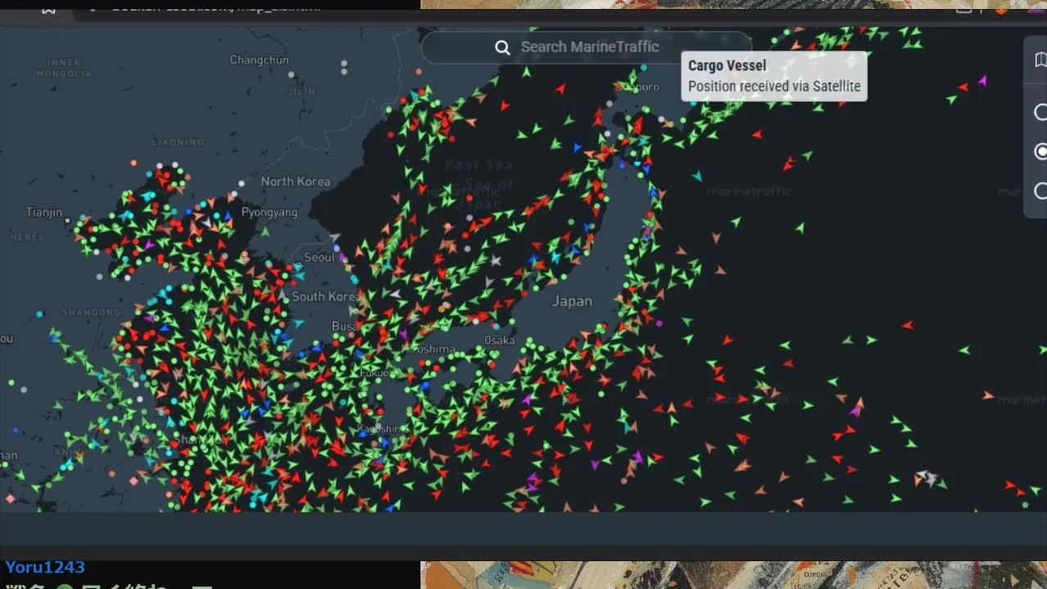The image size is (1047, 589).
Task: Click the Inner Mongolia region label
Action: point(64,68)
